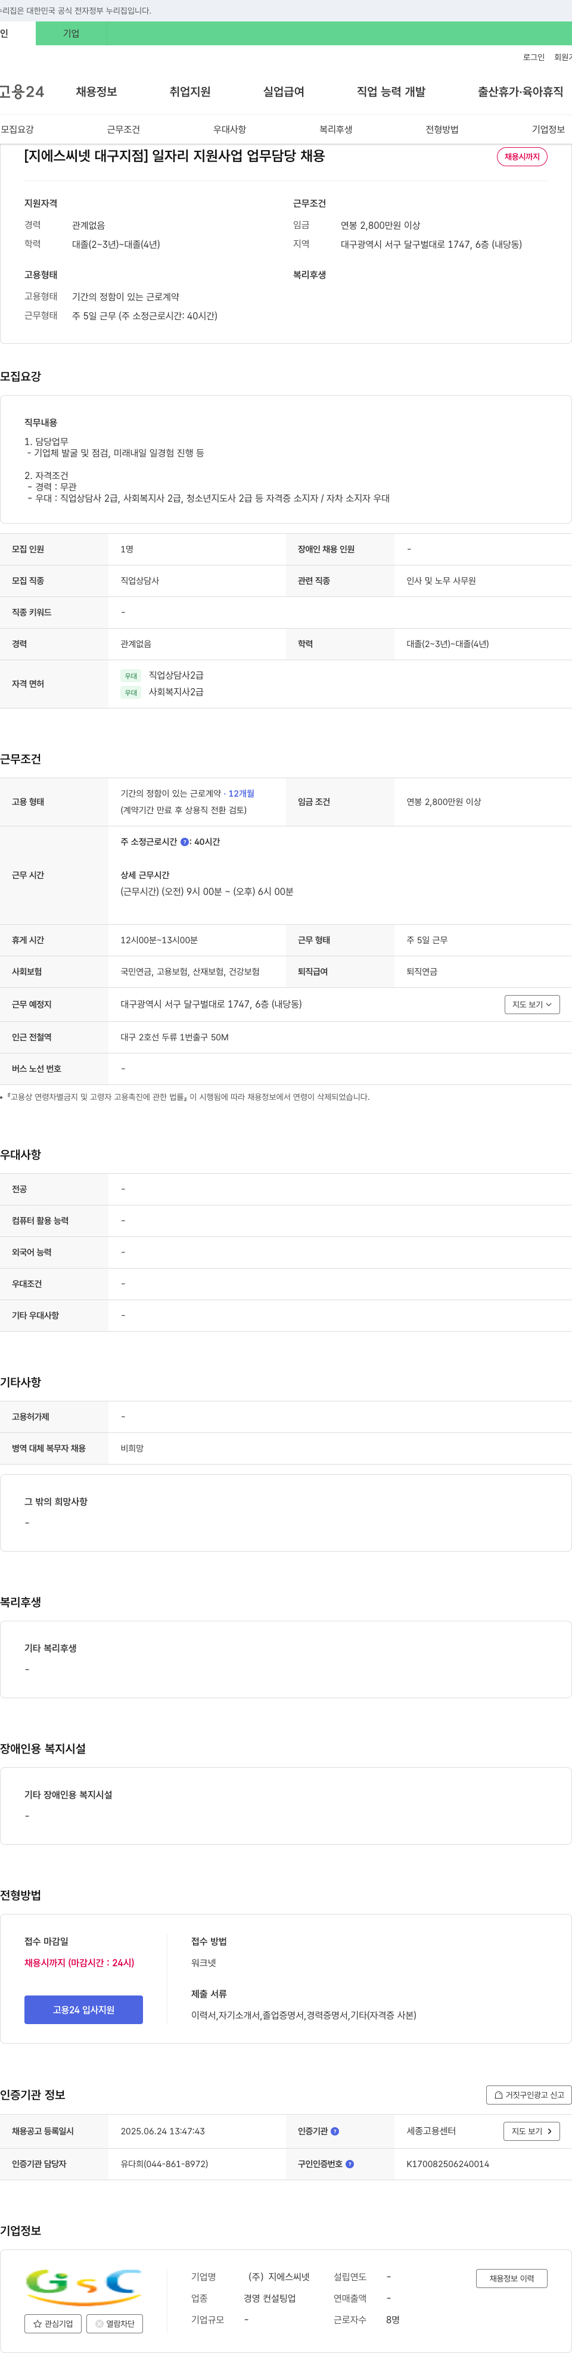Jump to the 복리후생 section tab
572x2353 pixels.
coord(335,130)
